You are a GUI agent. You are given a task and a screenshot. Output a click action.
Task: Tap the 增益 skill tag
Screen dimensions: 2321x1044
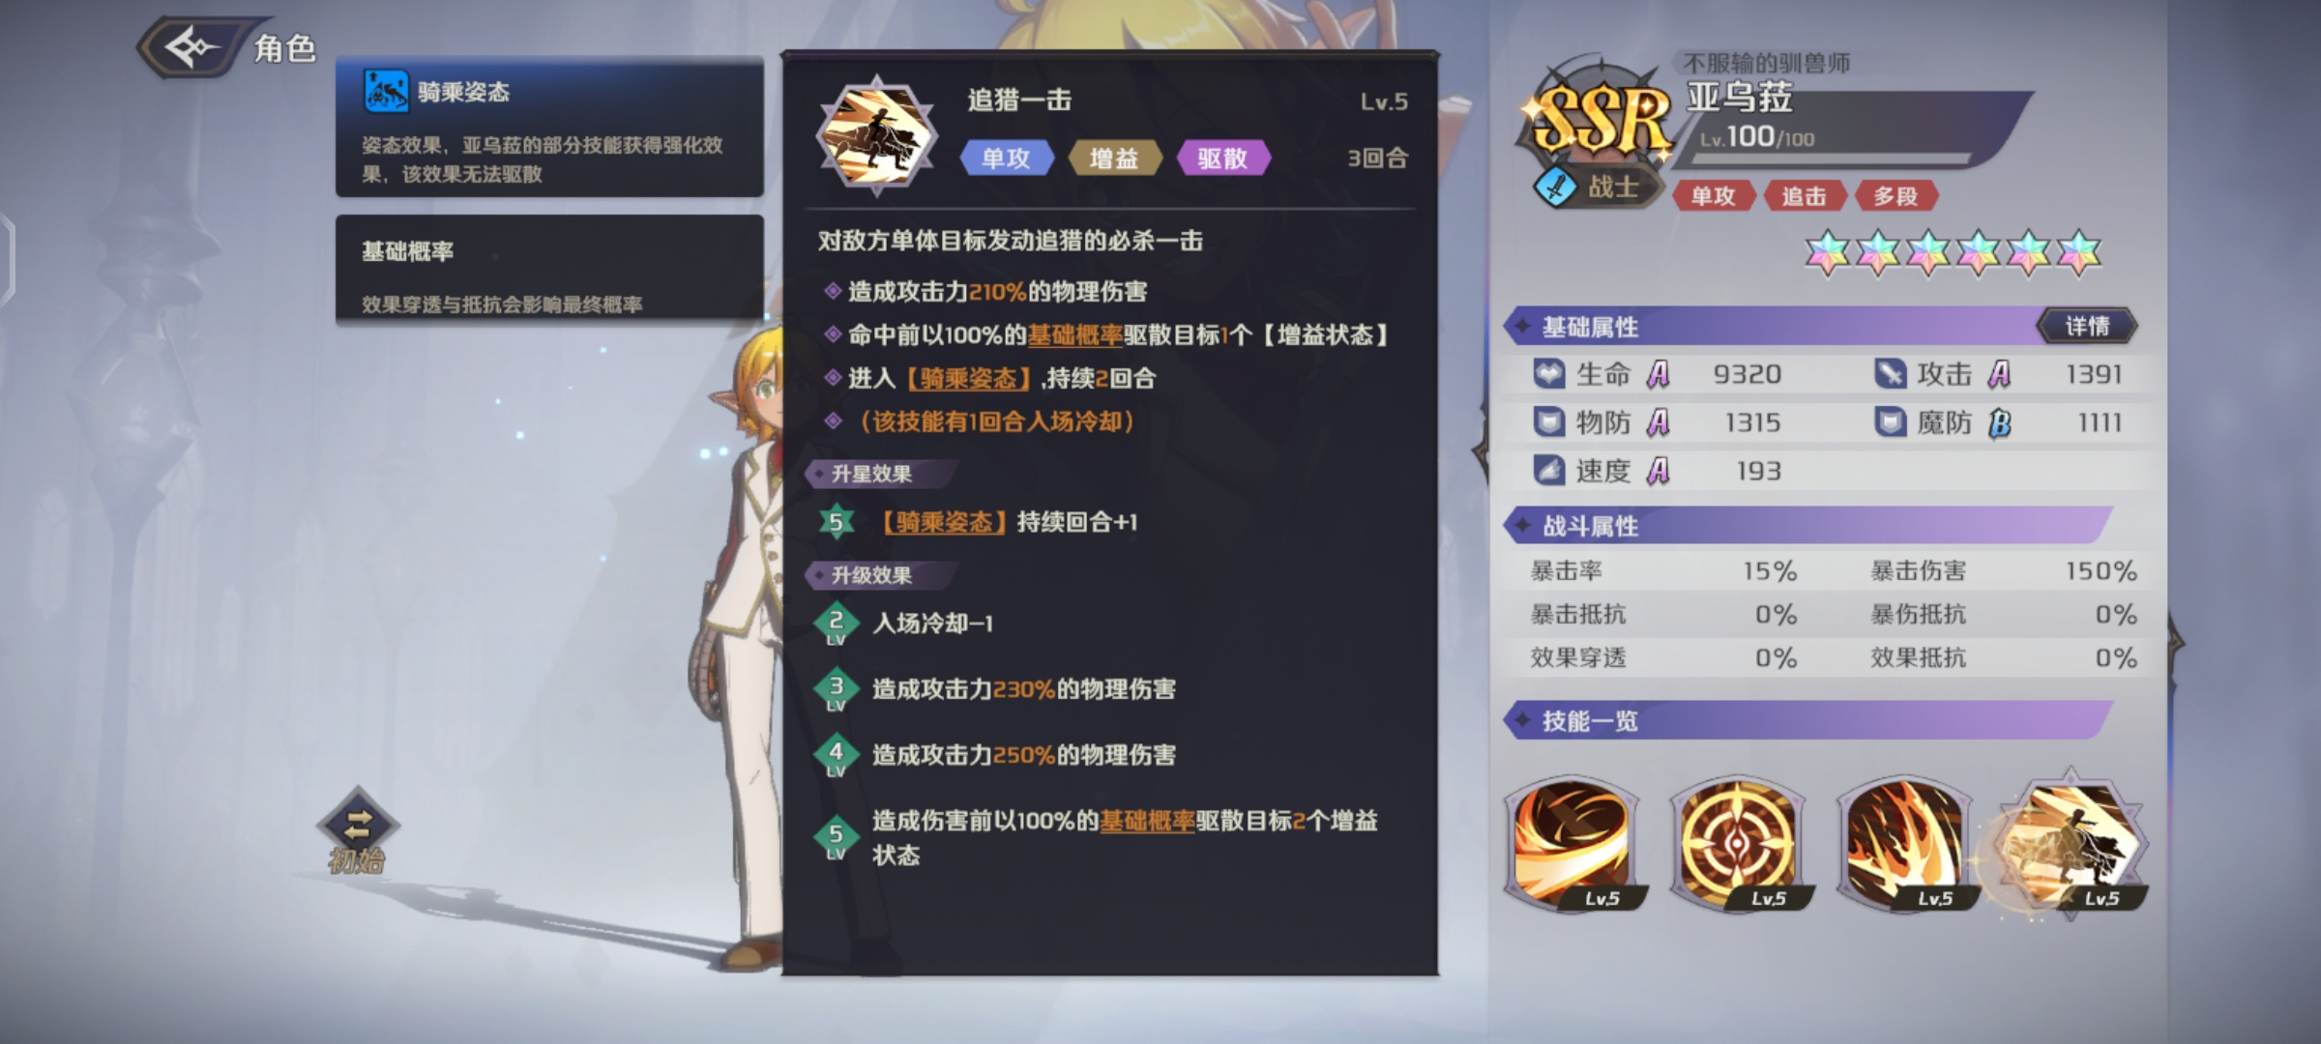click(1114, 159)
